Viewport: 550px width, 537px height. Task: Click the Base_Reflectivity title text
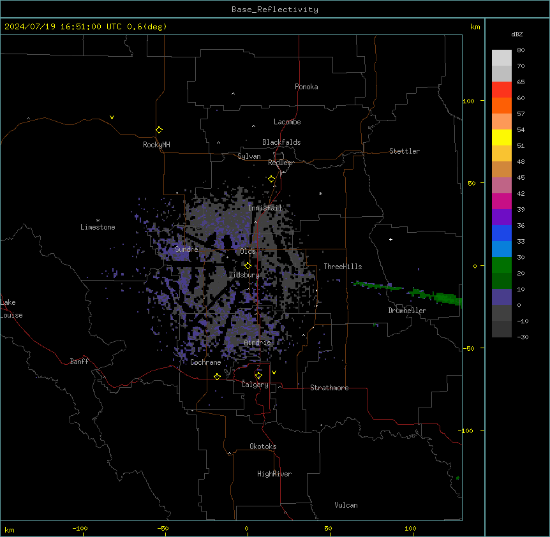pos(275,10)
